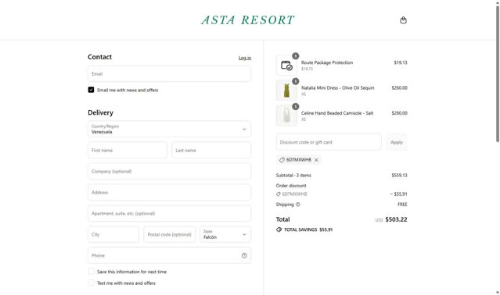Click the Route Package Protection thumbnail
The width and height of the screenshot is (500, 295).
coord(286,66)
